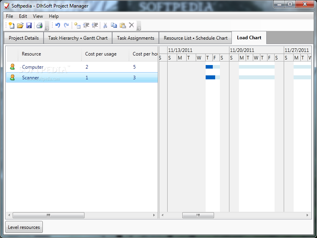Save project with floppy disk icon
This screenshot has height=238, width=317.
pos(29,25)
